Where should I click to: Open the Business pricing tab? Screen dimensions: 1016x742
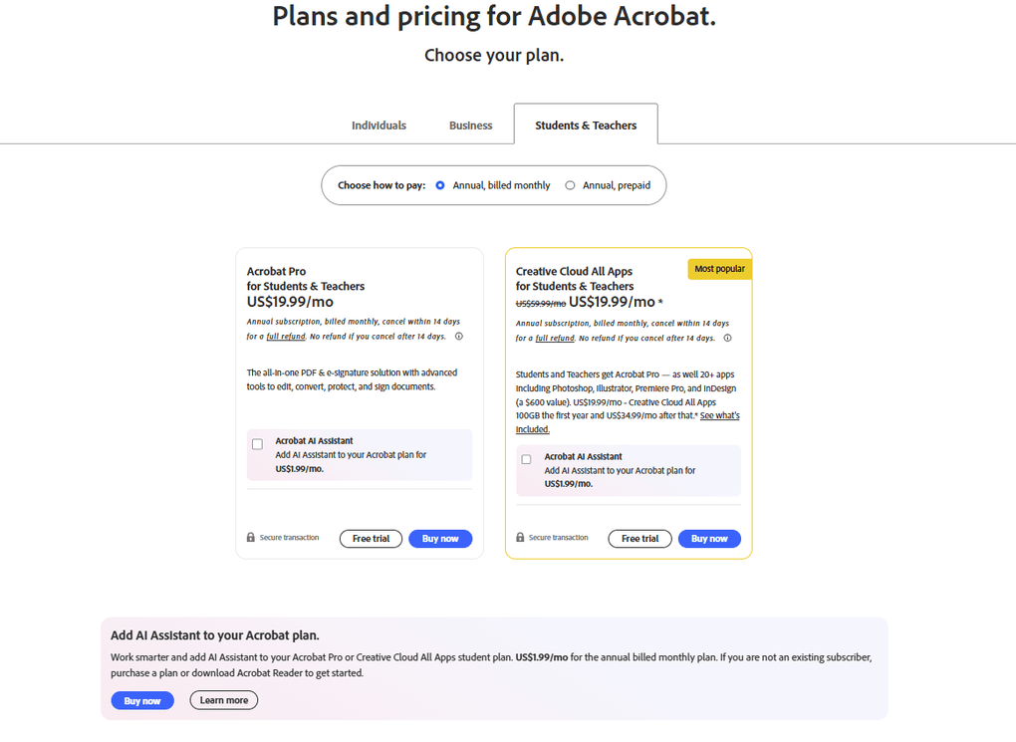tap(470, 124)
